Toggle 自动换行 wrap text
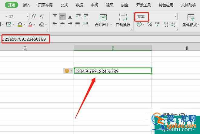The height and width of the screenshot is (134, 200). [123, 20]
